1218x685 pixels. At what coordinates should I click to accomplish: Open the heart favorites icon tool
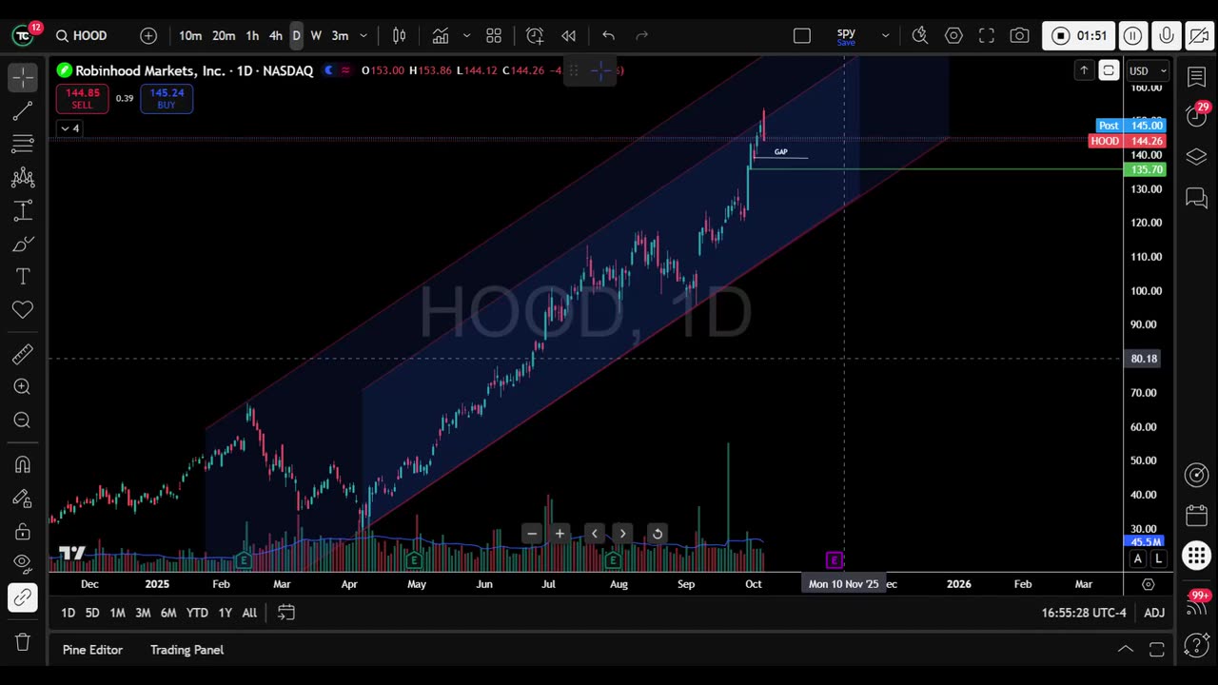tap(23, 309)
